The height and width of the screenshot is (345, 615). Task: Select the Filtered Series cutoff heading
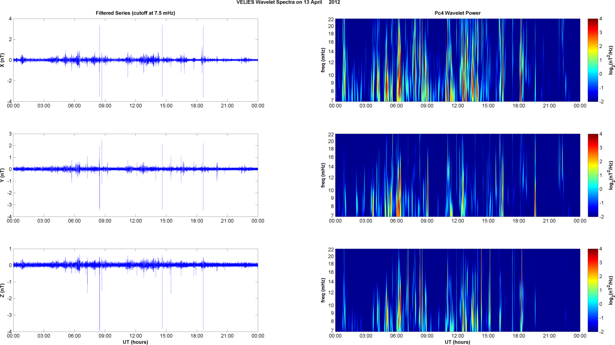(x=135, y=13)
